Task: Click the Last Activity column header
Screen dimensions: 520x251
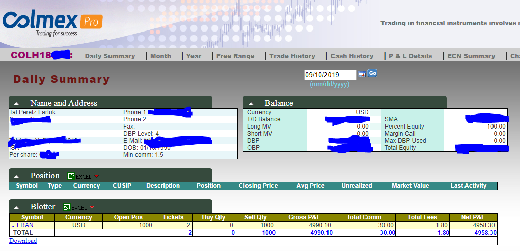Action: (468, 186)
